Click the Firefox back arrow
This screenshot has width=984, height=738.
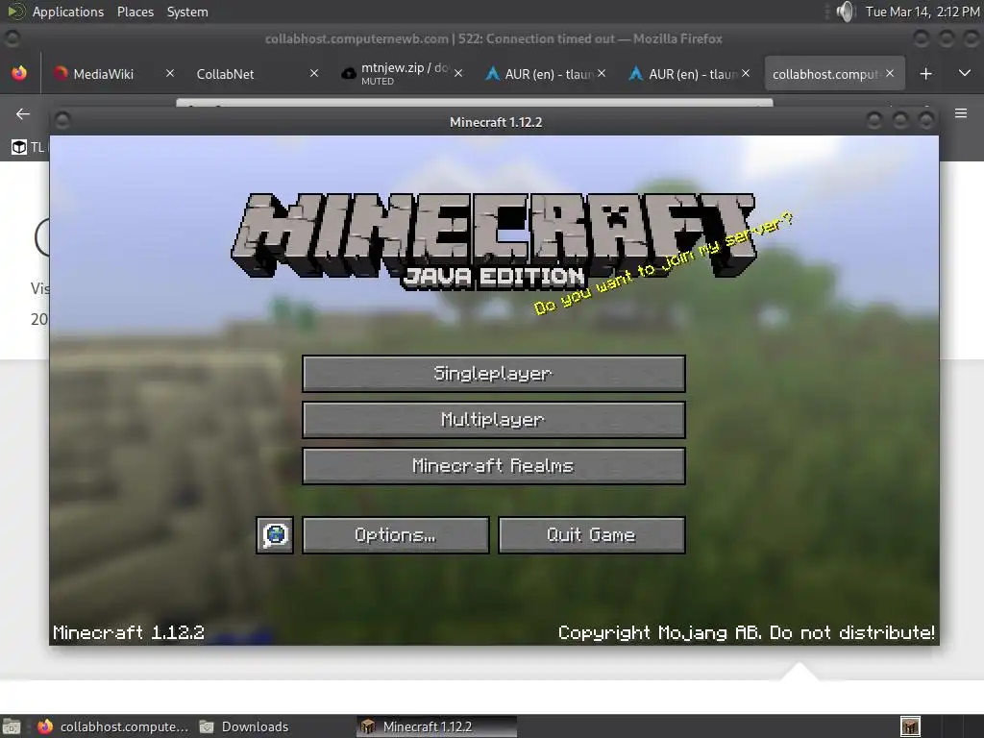(23, 113)
